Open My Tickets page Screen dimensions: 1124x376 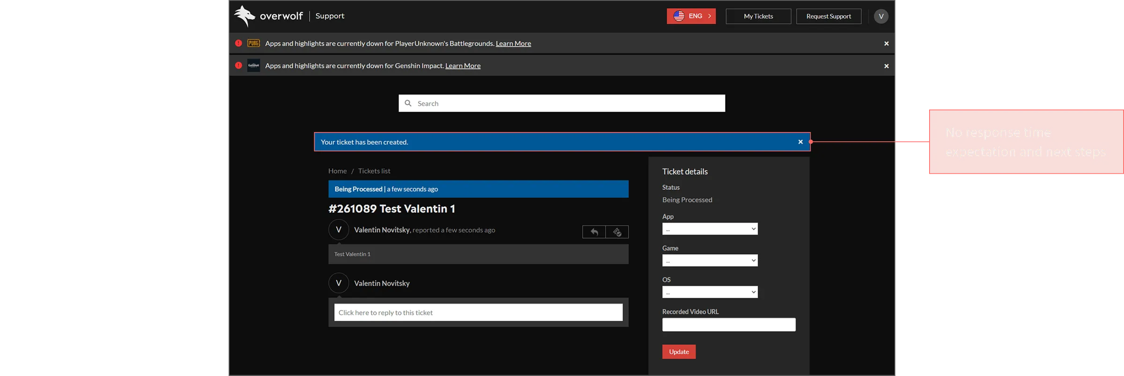[x=758, y=16]
